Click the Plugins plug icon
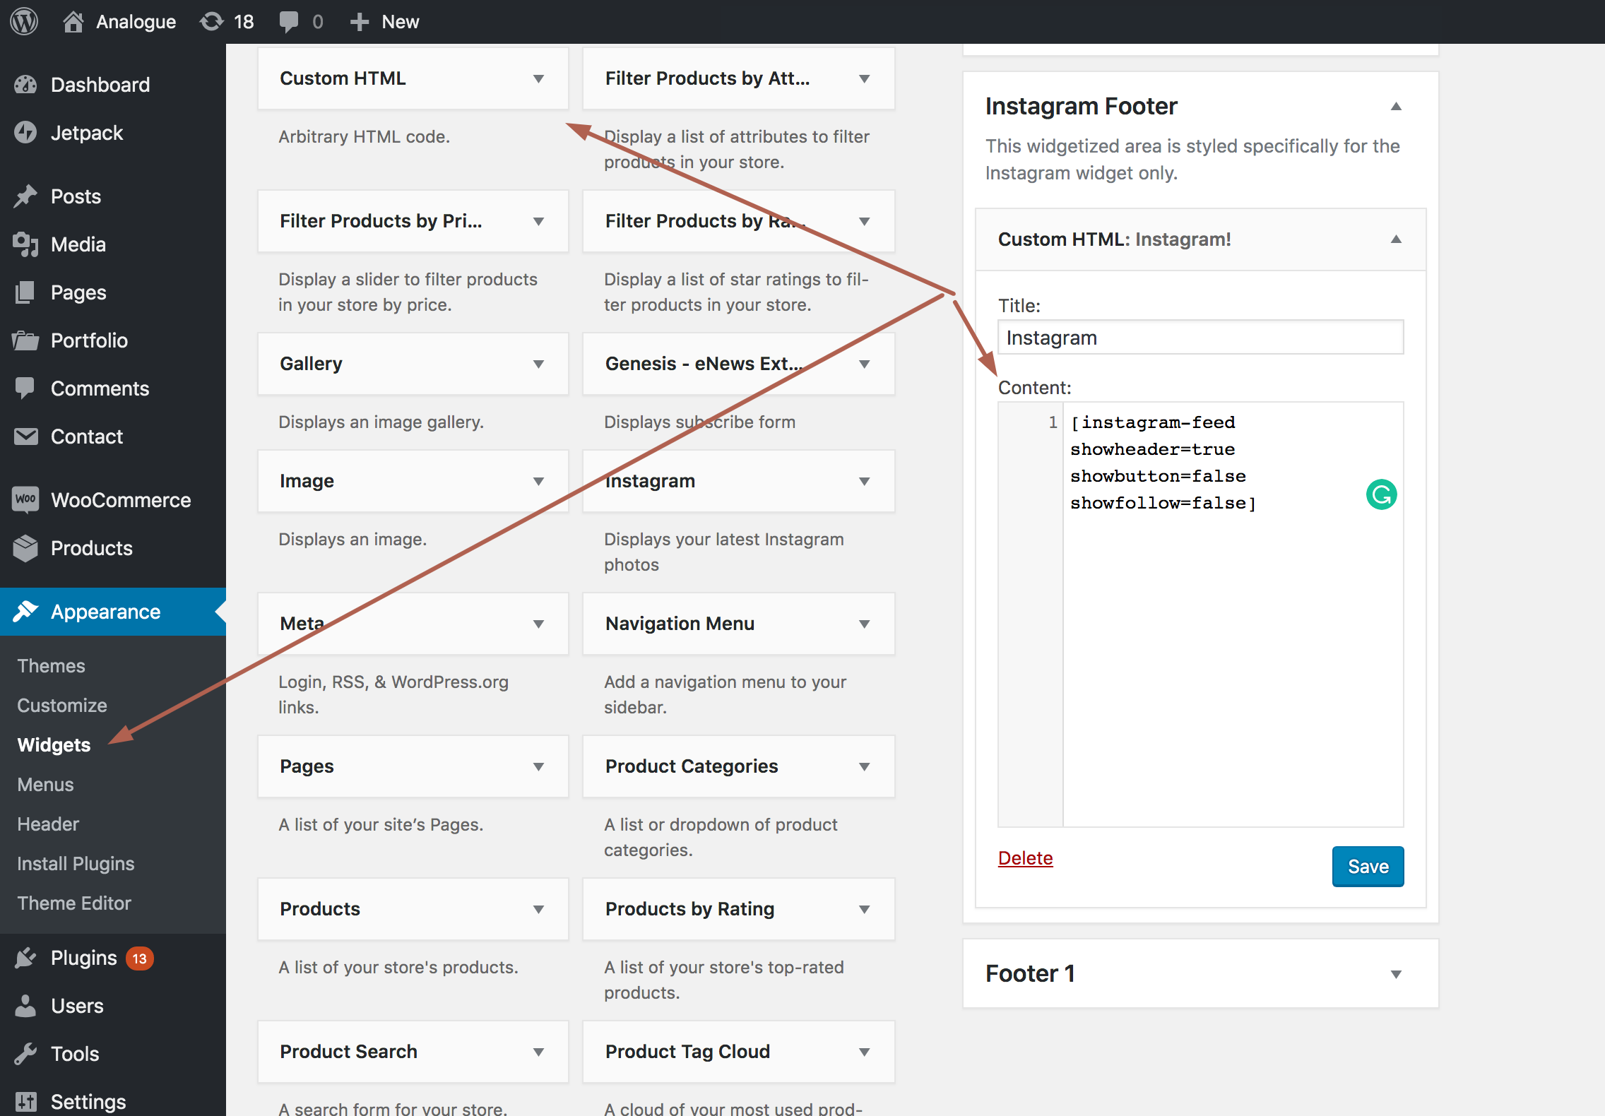The width and height of the screenshot is (1605, 1116). coord(25,958)
